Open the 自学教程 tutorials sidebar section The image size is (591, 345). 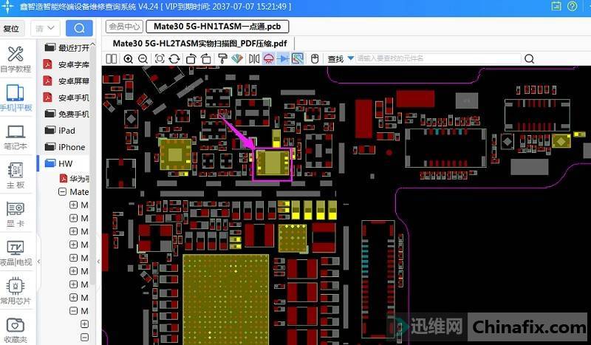tap(15, 59)
